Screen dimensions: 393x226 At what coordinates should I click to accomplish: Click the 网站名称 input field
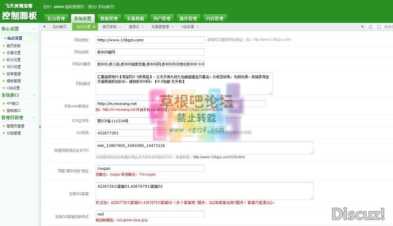coord(150,52)
